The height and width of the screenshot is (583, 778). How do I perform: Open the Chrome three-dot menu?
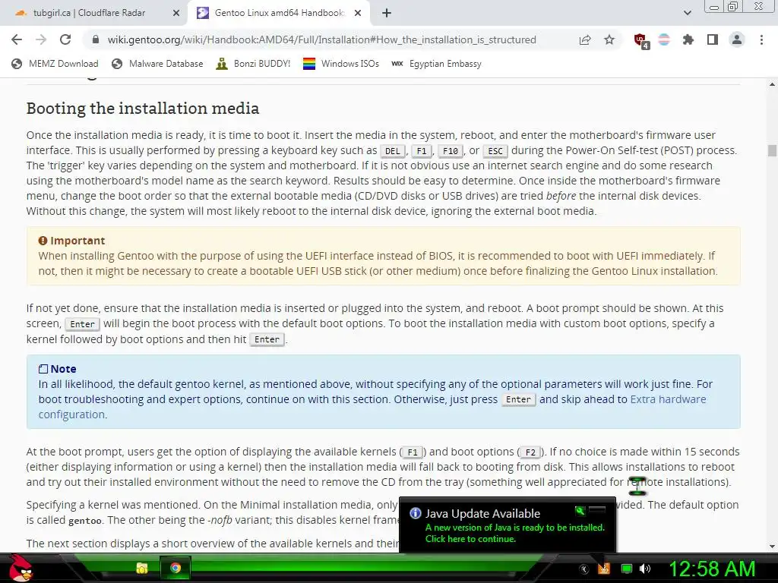coord(761,39)
